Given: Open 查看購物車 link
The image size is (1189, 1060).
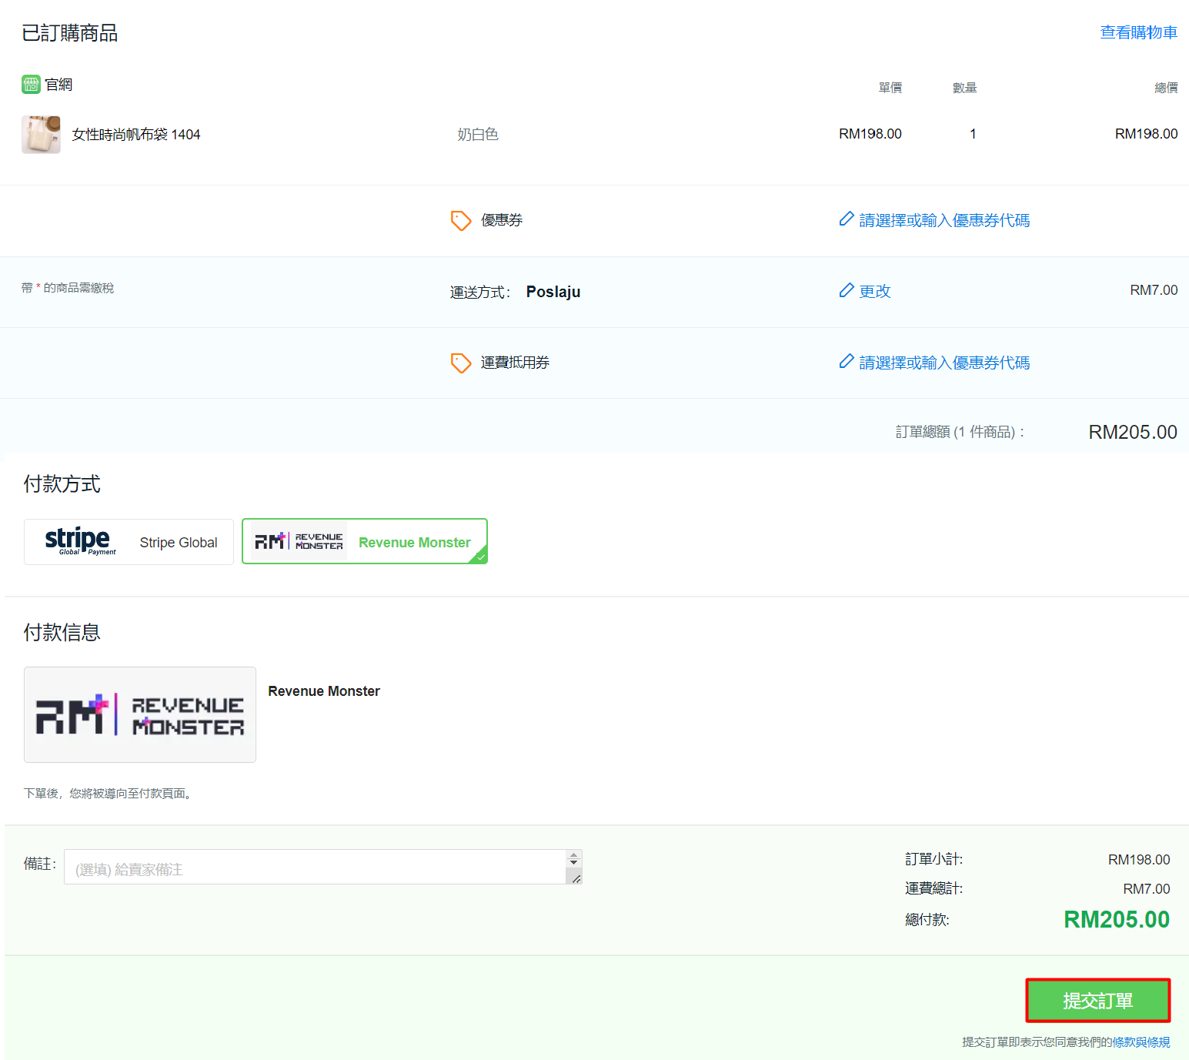Looking at the screenshot, I should point(1139,32).
